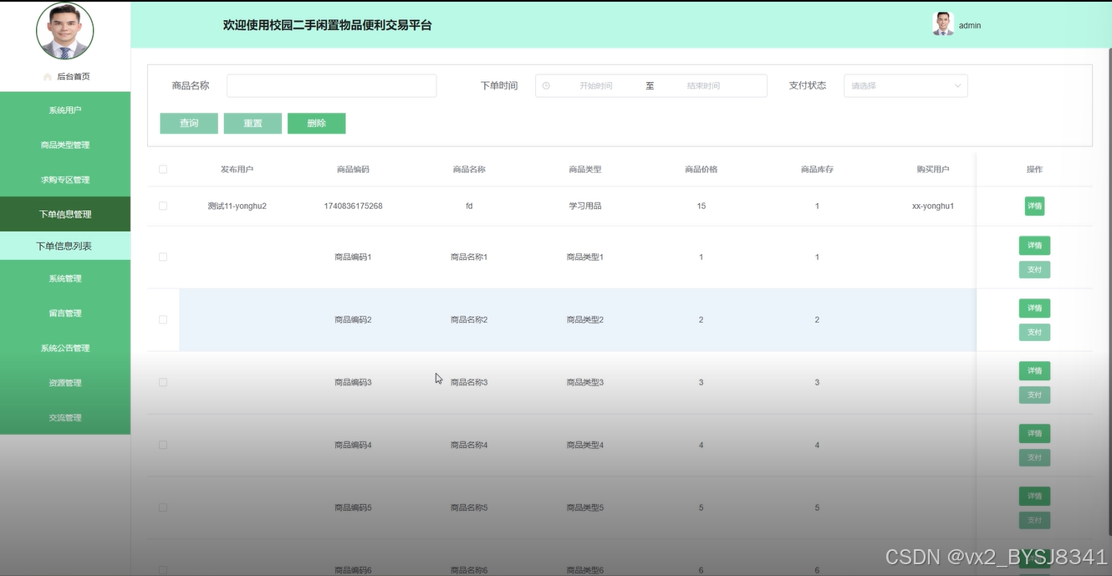Click the 删除 button
Image resolution: width=1112 pixels, height=576 pixels.
point(316,123)
